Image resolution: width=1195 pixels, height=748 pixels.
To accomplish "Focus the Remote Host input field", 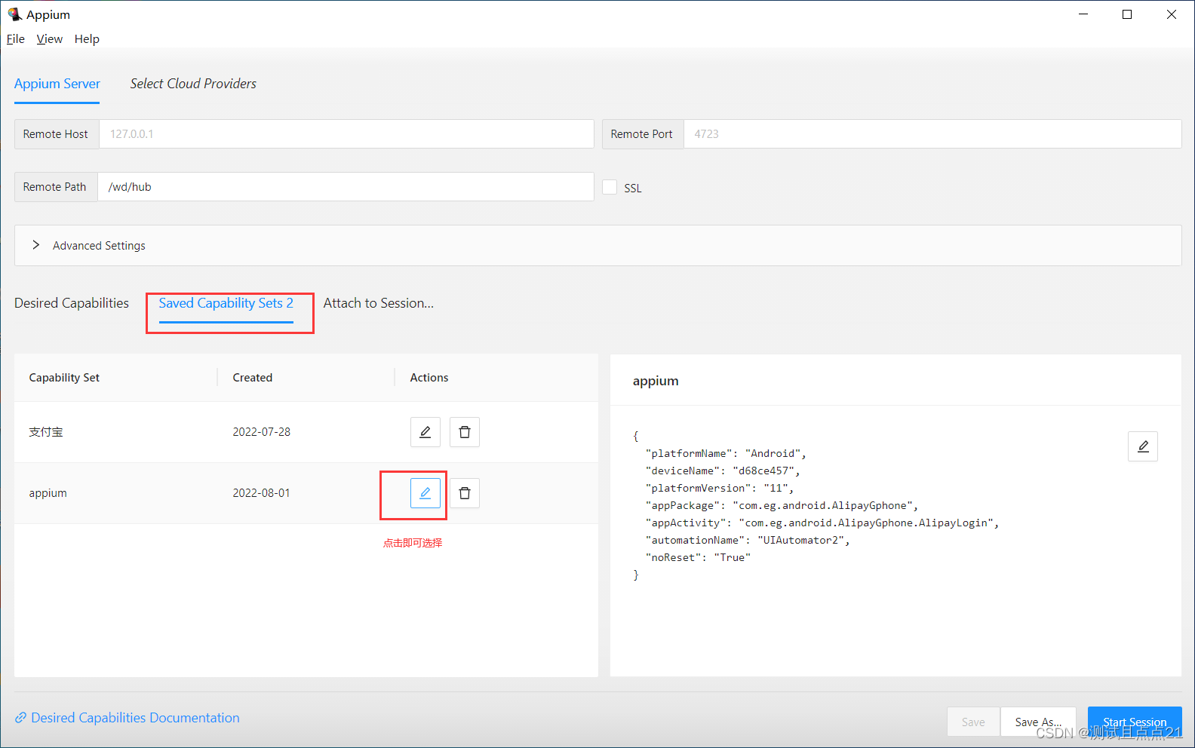I will pyautogui.click(x=346, y=134).
